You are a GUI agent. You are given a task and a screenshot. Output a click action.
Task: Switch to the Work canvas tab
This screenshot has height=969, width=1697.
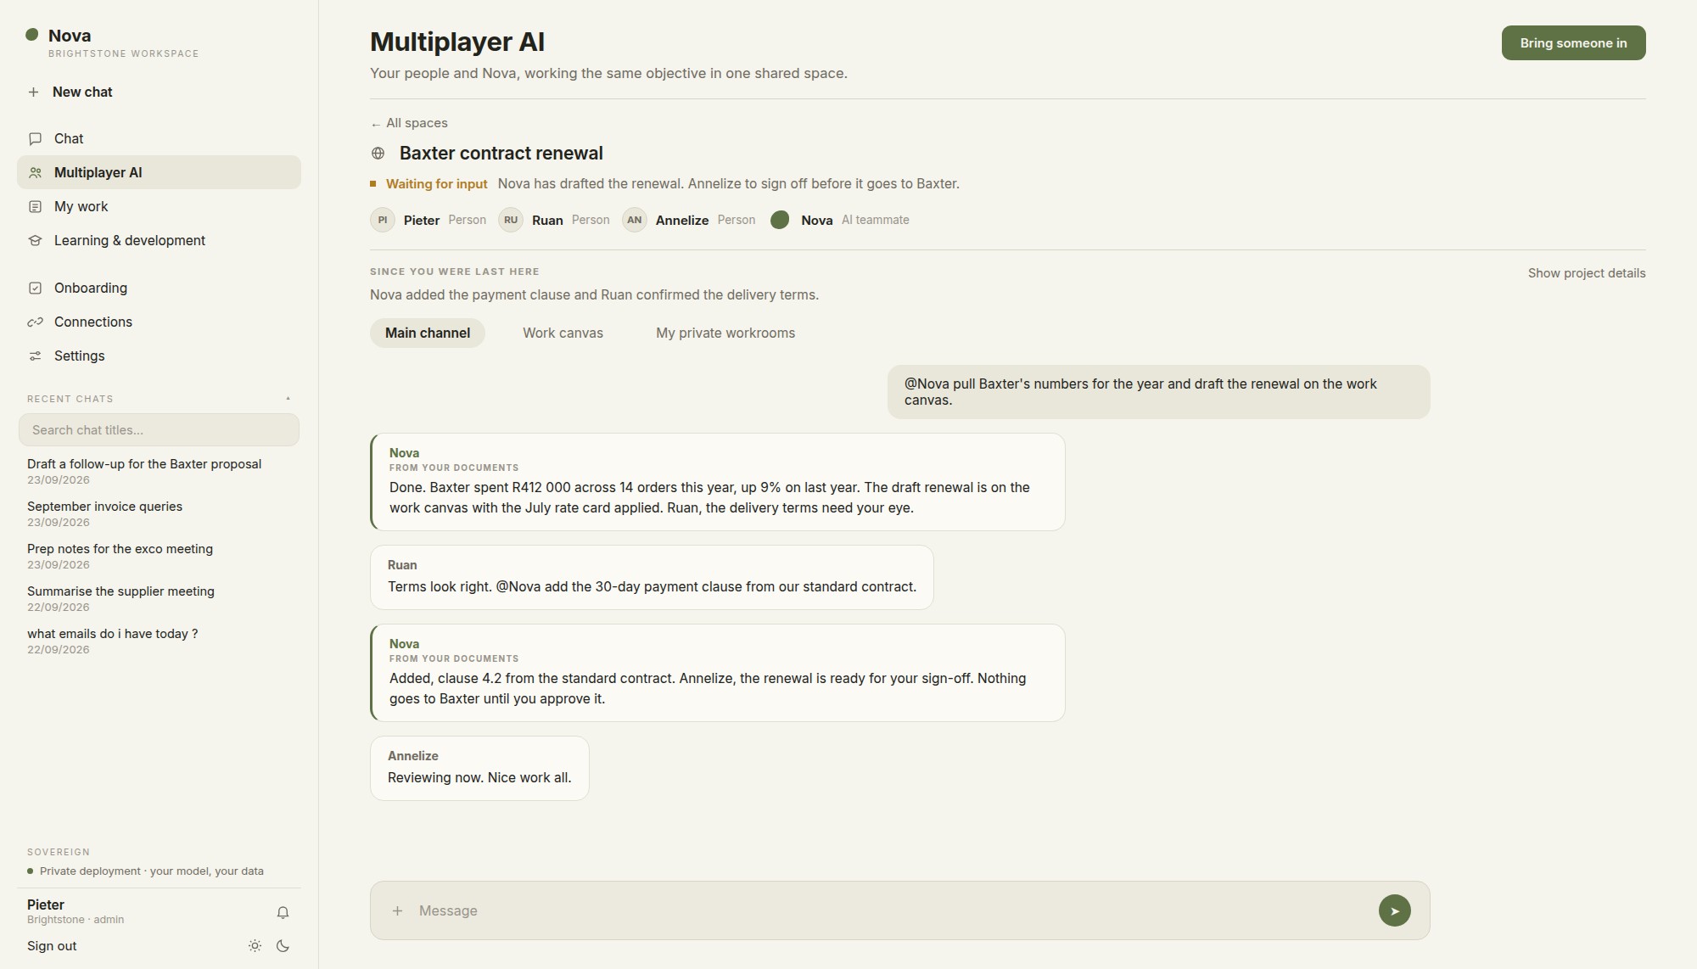[563, 333]
